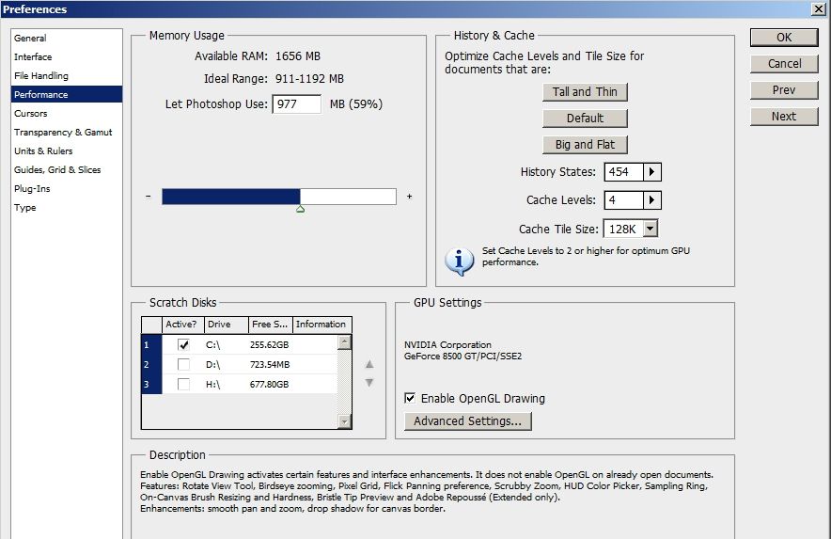
Task: Click the Prev button
Action: click(784, 90)
